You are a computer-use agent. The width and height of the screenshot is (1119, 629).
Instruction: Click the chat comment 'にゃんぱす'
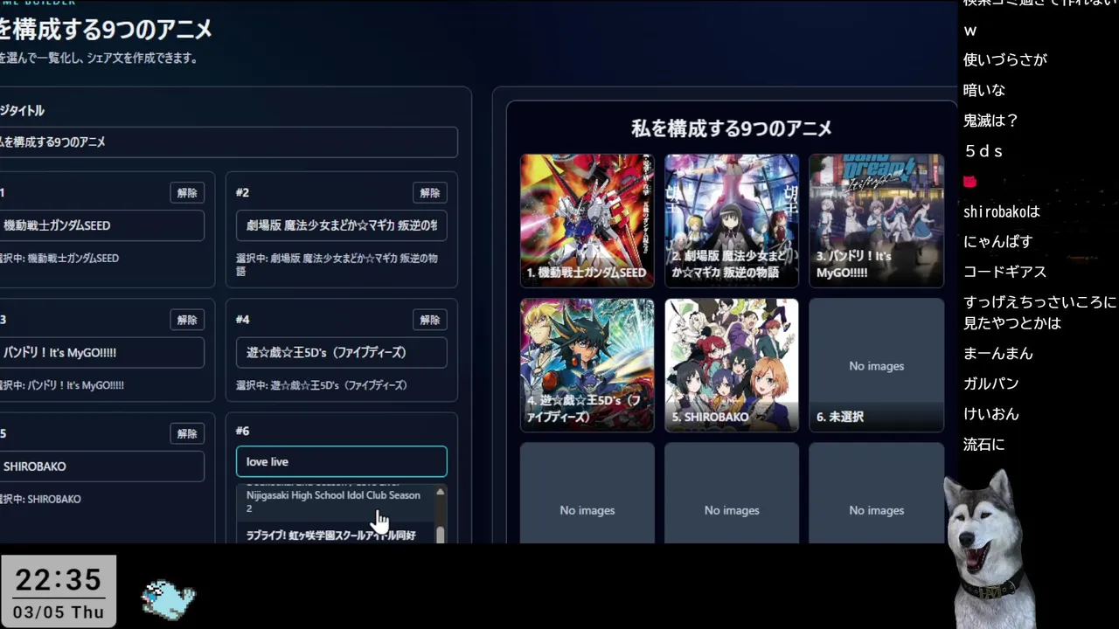coord(998,241)
